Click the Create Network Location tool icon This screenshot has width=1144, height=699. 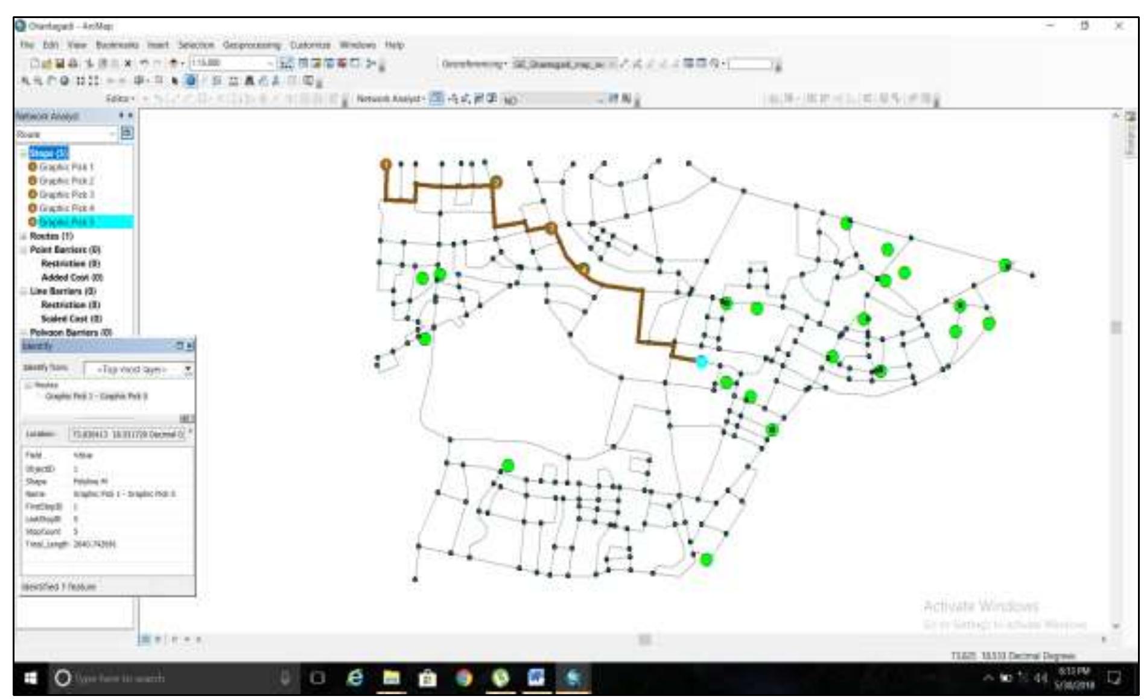click(x=454, y=98)
